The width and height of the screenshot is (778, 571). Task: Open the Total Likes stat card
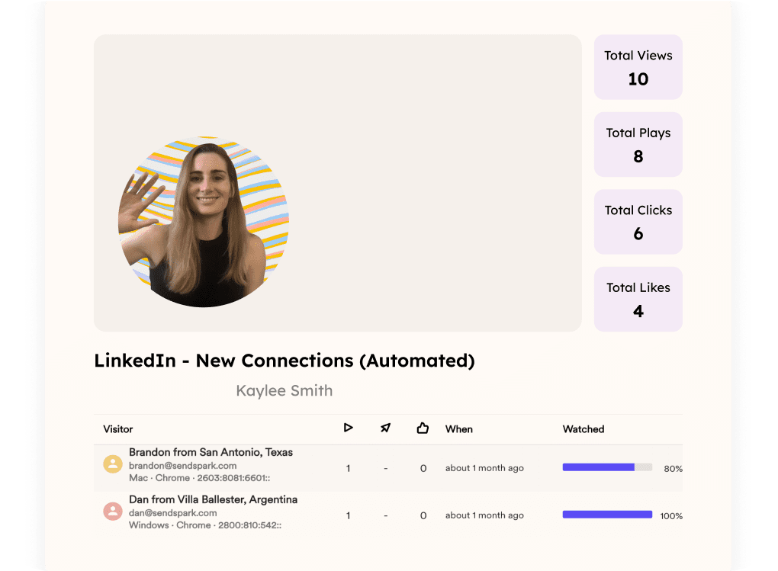point(638,299)
